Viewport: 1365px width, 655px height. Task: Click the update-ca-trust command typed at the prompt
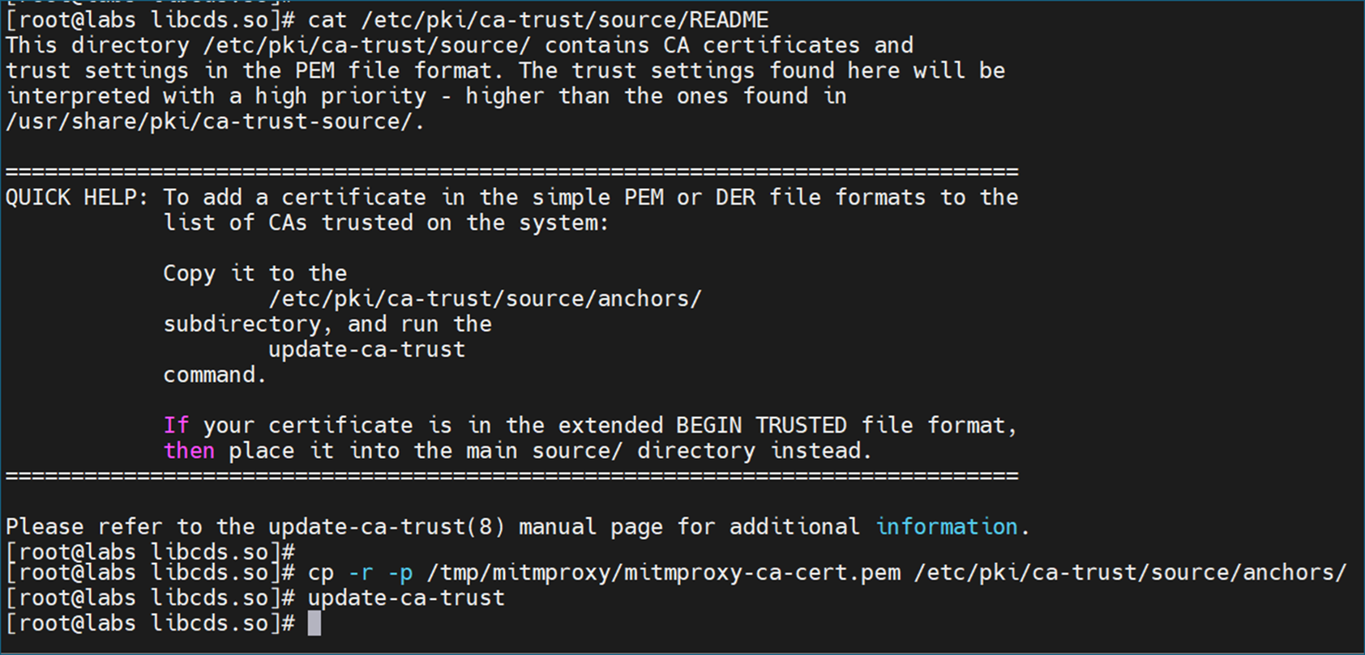[x=406, y=598]
